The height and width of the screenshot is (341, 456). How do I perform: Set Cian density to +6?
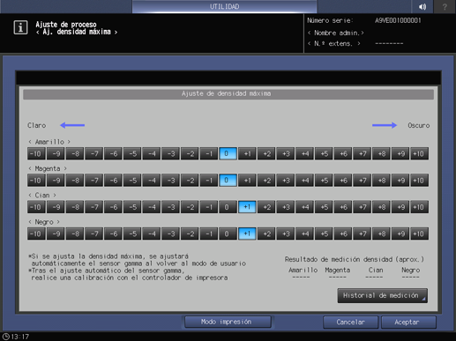[x=343, y=207]
